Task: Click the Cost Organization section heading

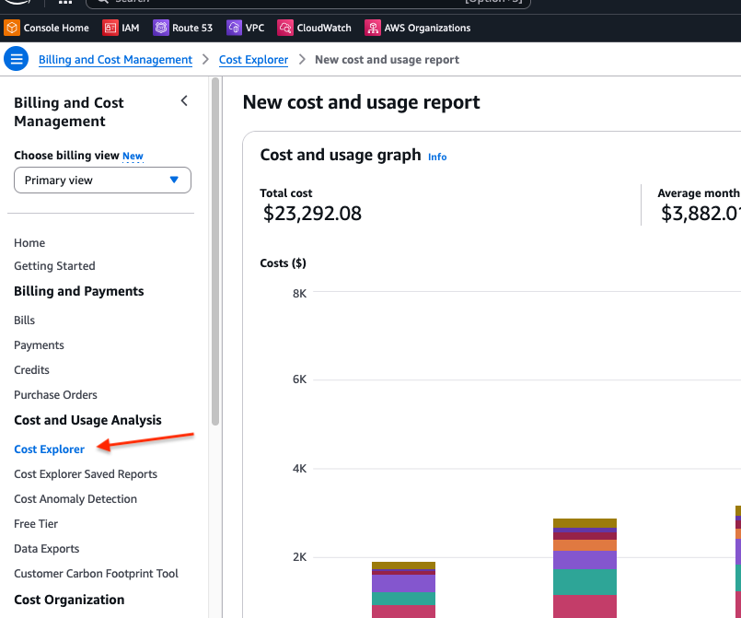Action: pyautogui.click(x=69, y=600)
